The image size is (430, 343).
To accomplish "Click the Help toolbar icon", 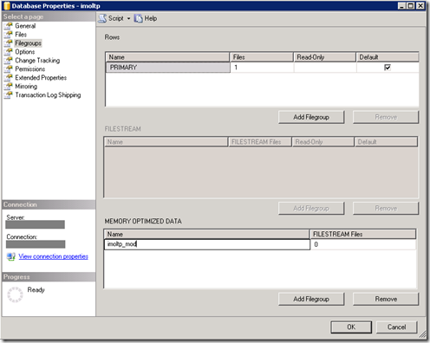I will point(139,19).
